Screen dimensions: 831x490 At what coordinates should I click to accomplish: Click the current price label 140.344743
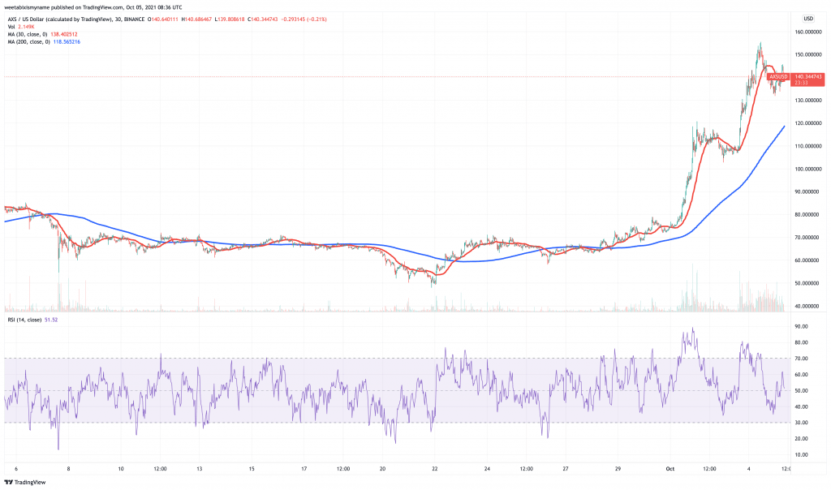pyautogui.click(x=807, y=77)
